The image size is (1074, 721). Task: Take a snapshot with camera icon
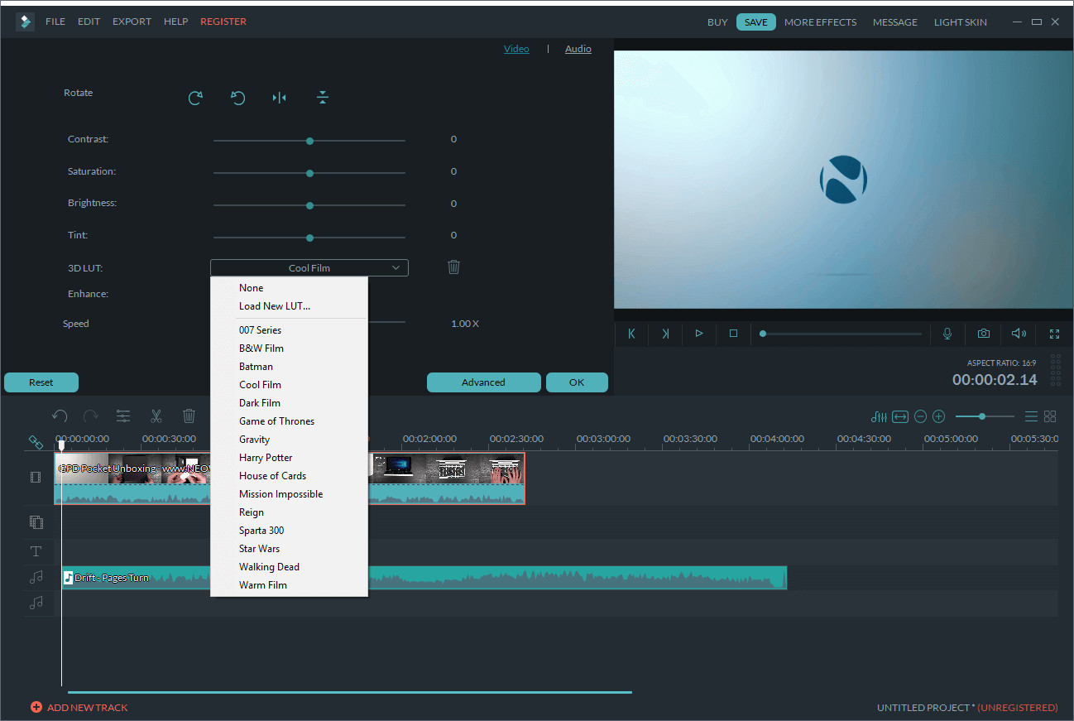(983, 334)
